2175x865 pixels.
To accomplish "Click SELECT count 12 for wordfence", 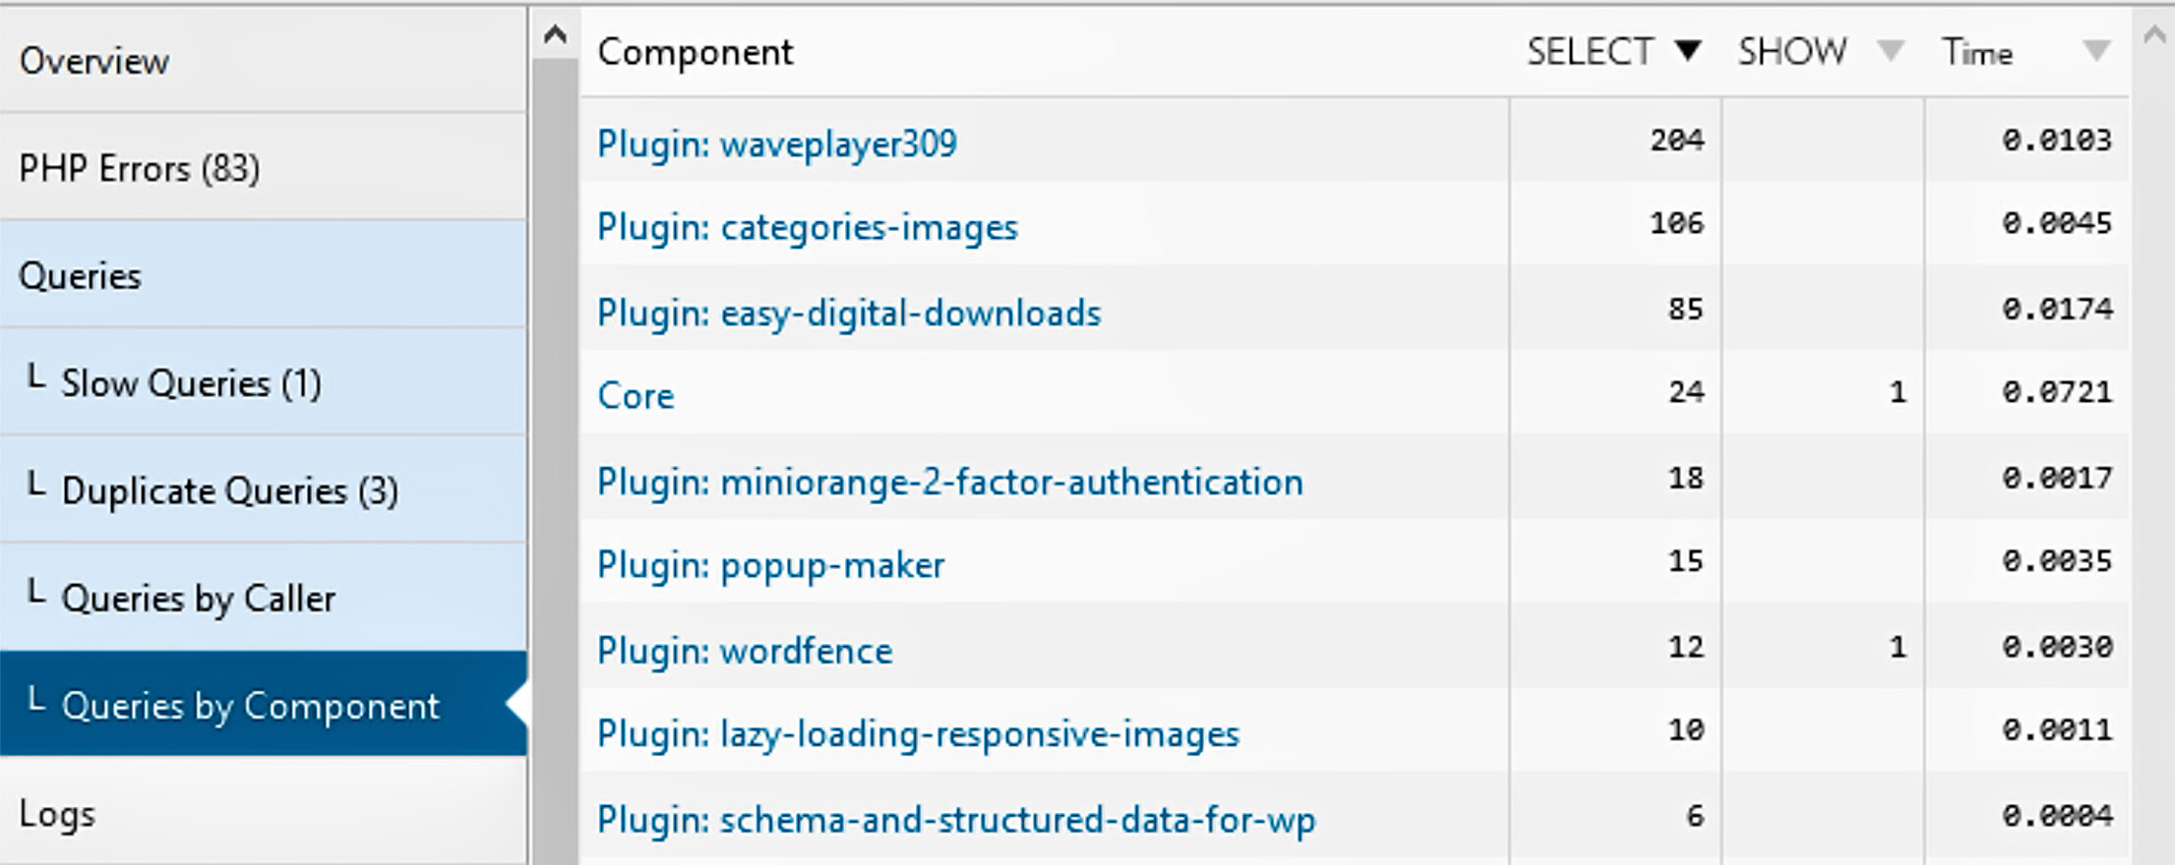I will 1686,646.
